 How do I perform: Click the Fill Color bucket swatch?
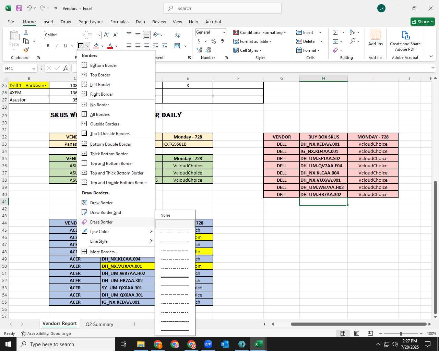(96, 46)
